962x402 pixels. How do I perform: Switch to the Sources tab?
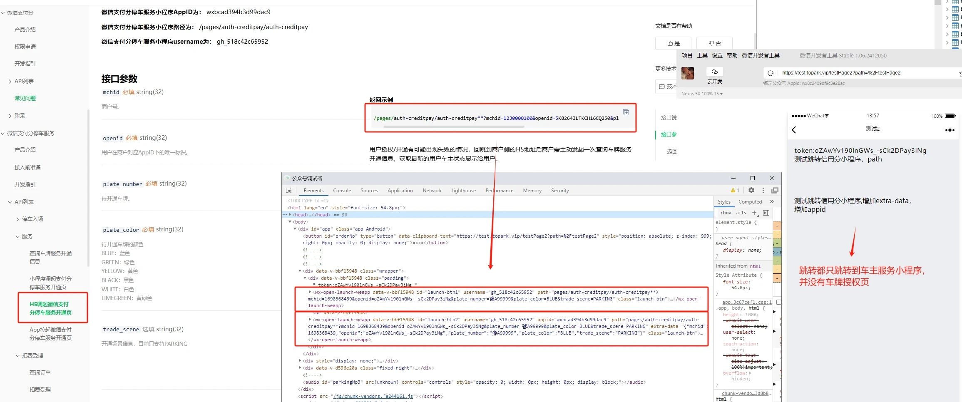pos(369,191)
